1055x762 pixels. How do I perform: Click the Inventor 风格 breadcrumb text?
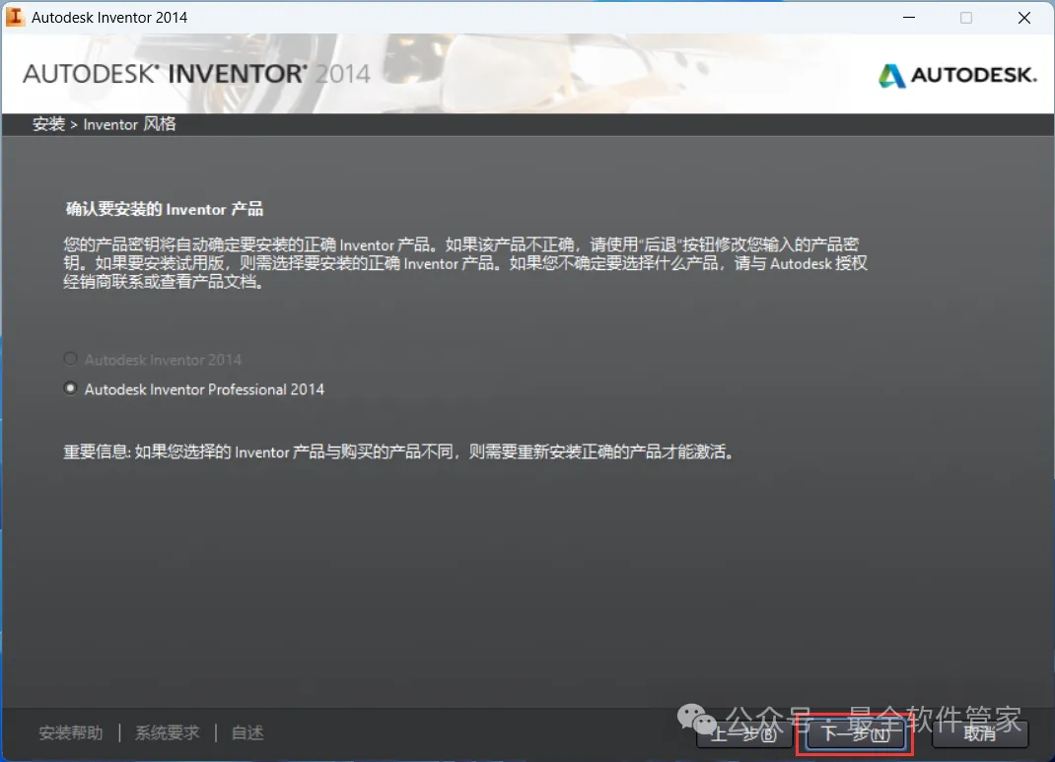129,124
